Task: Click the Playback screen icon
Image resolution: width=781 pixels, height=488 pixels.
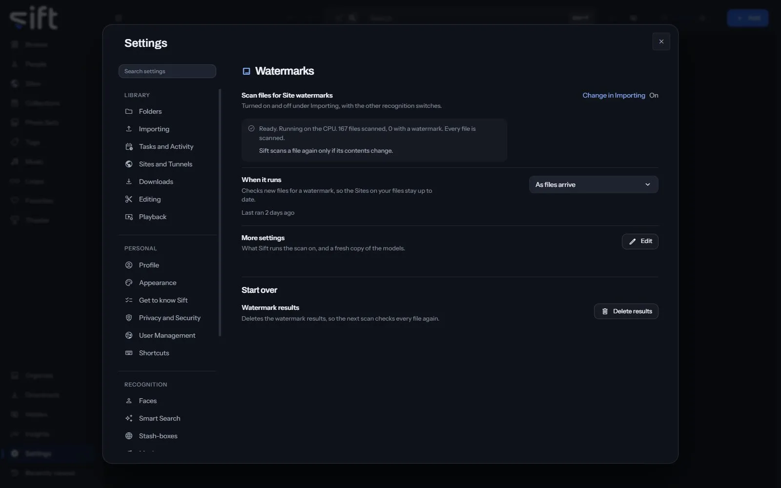Action: [129, 217]
